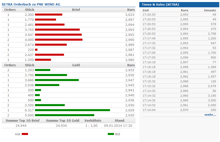This screenshot has width=220, height=142.
Task: Select ask price 3,023
Action: coord(130,15)
